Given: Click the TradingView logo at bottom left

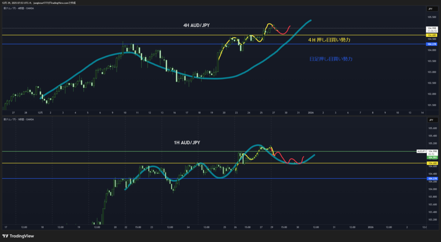Looking at the screenshot, I should click(18, 236).
